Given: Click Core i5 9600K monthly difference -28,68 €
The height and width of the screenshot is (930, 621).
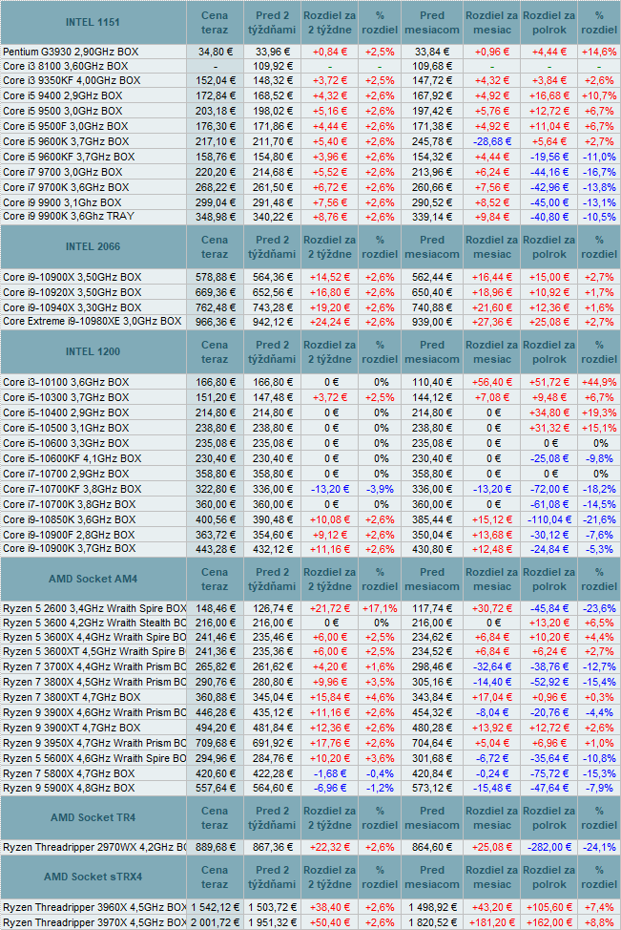Looking at the screenshot, I should (492, 141).
